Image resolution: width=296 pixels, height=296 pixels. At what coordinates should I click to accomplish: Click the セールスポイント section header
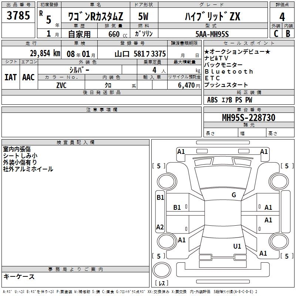[x=249, y=43]
